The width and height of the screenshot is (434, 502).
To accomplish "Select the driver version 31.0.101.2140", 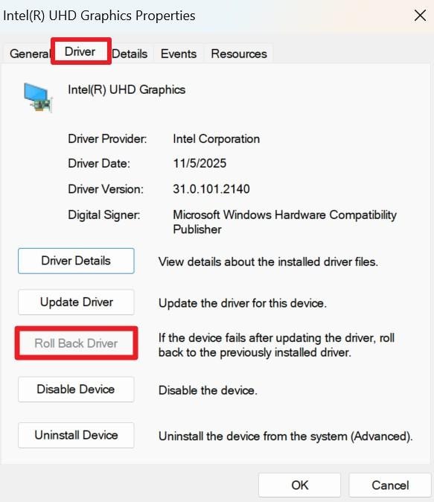I will 211,189.
